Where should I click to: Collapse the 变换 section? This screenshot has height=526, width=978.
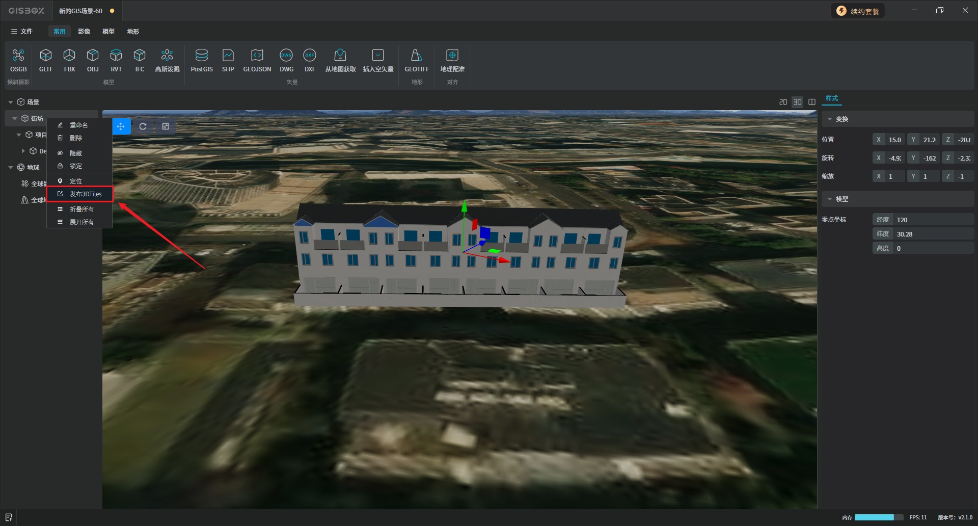[x=830, y=119]
